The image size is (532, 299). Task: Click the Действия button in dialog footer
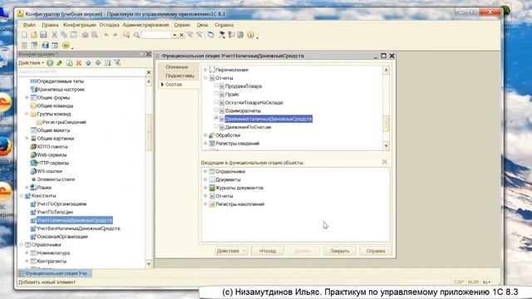point(231,251)
